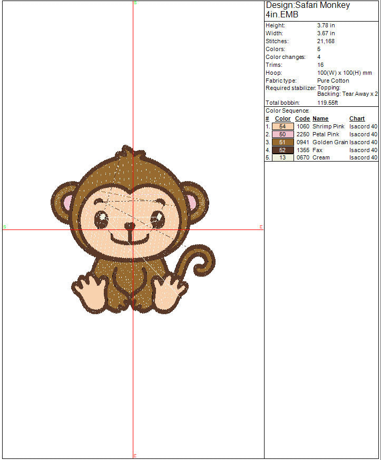Pick the Petal Pink swatch numbered 50

(x=282, y=134)
